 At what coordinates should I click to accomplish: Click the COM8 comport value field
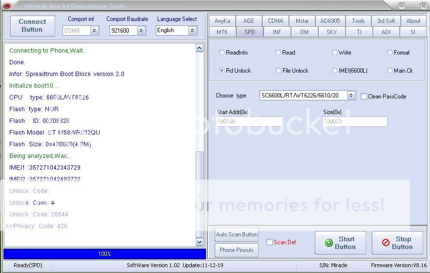[77, 30]
